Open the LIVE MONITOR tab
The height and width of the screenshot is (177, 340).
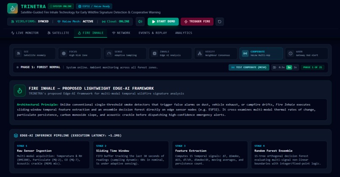pyautogui.click(x=25, y=33)
